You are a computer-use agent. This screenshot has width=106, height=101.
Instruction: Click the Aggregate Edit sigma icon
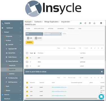point(6,49)
